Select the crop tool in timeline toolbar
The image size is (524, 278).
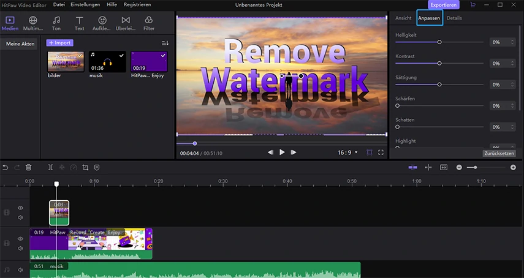click(x=85, y=168)
